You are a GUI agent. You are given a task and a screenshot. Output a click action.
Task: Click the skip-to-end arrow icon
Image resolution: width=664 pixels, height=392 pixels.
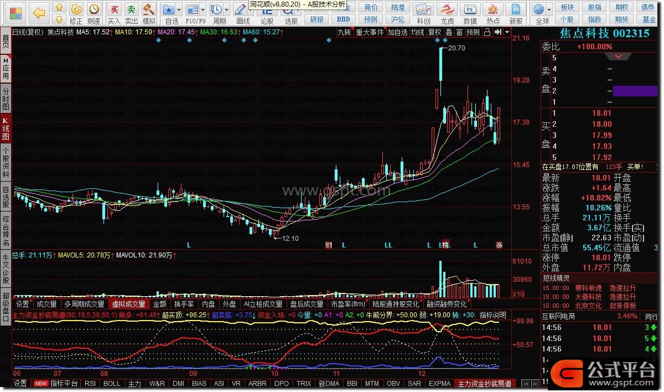pyautogui.click(x=497, y=32)
